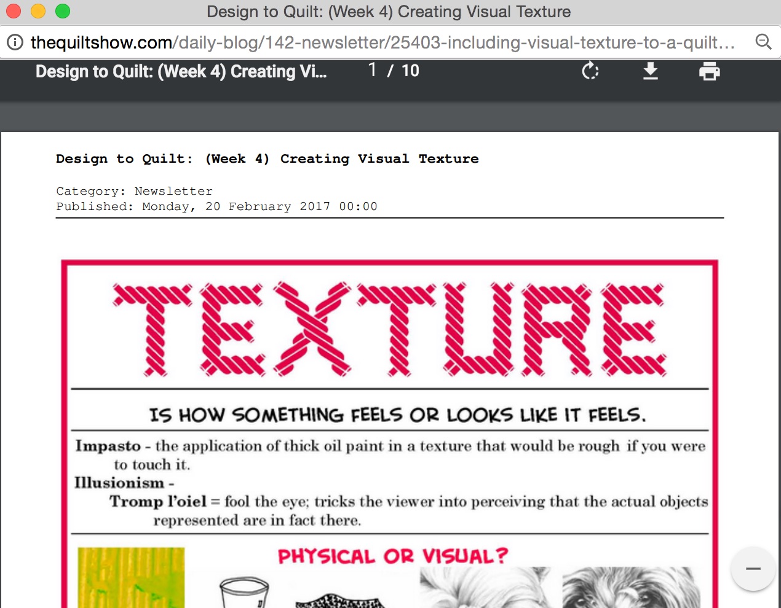
Task: Click the PDF title in the viewer toolbar
Action: coord(181,71)
